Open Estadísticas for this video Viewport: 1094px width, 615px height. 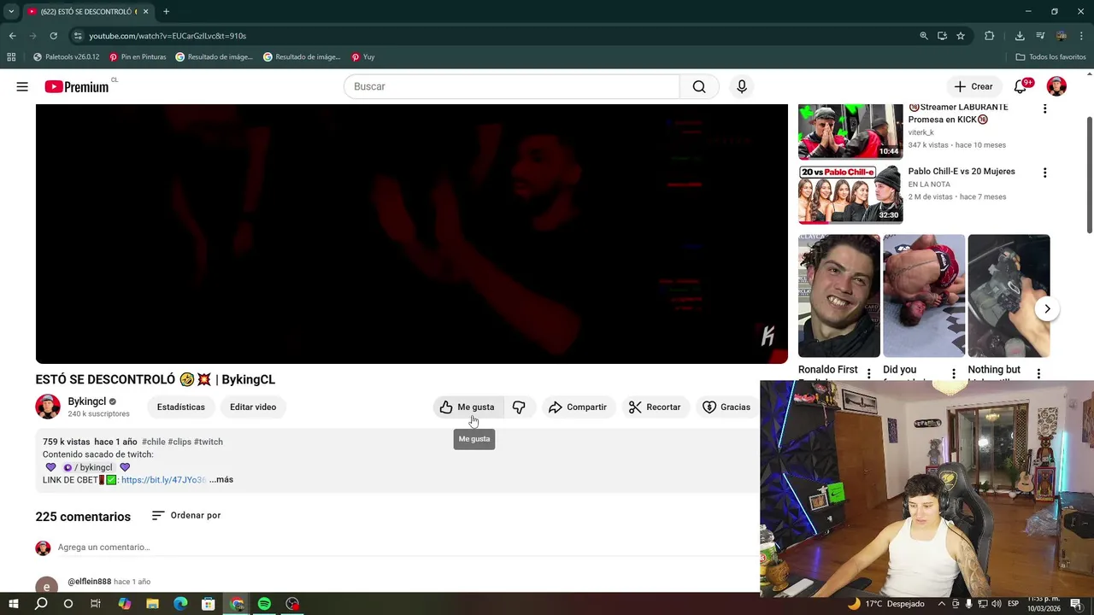(180, 407)
